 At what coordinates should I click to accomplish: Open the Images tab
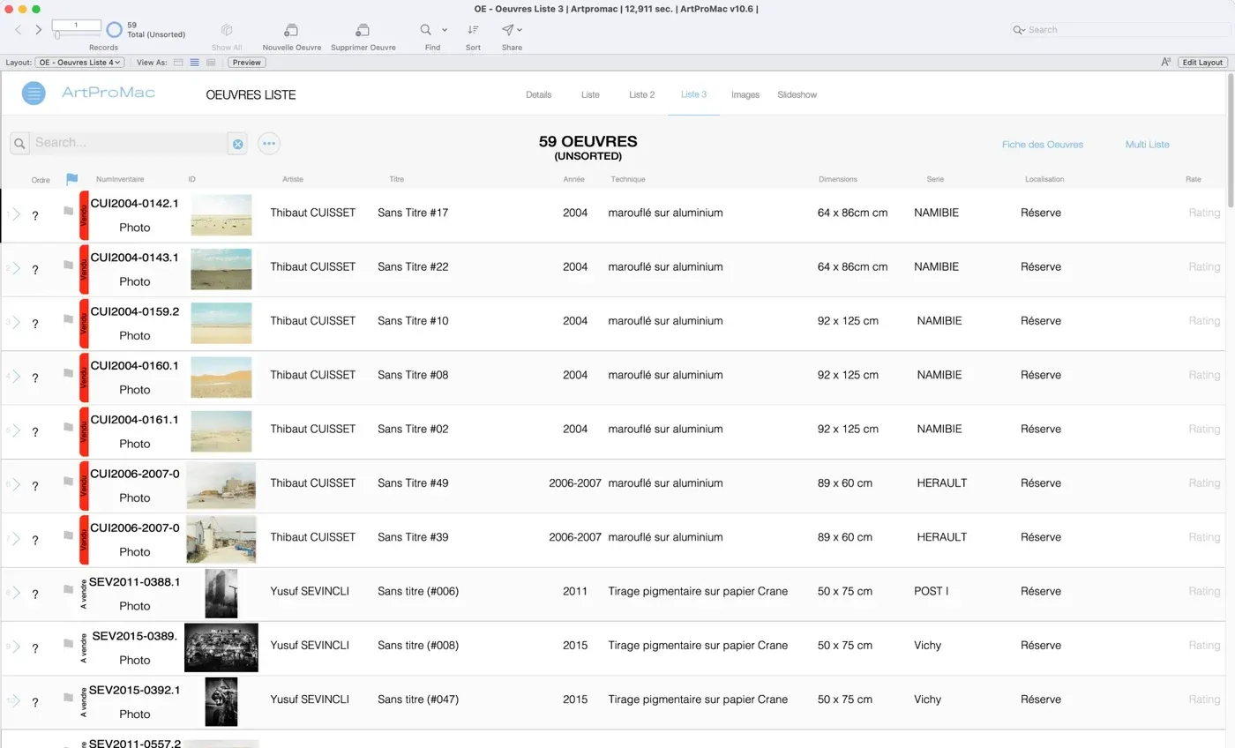click(745, 94)
